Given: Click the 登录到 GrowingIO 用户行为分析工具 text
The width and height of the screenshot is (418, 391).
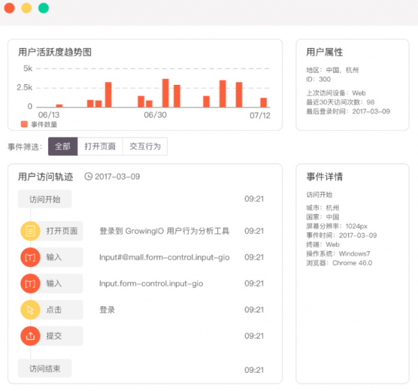Looking at the screenshot, I should point(164,231).
